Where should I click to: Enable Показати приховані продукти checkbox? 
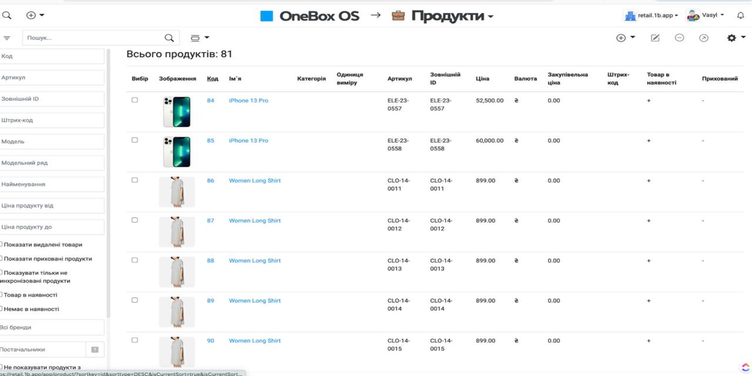[x=1, y=258]
